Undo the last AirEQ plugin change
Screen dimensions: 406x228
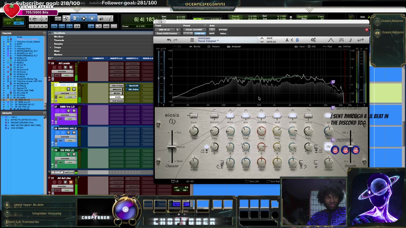(169, 40)
